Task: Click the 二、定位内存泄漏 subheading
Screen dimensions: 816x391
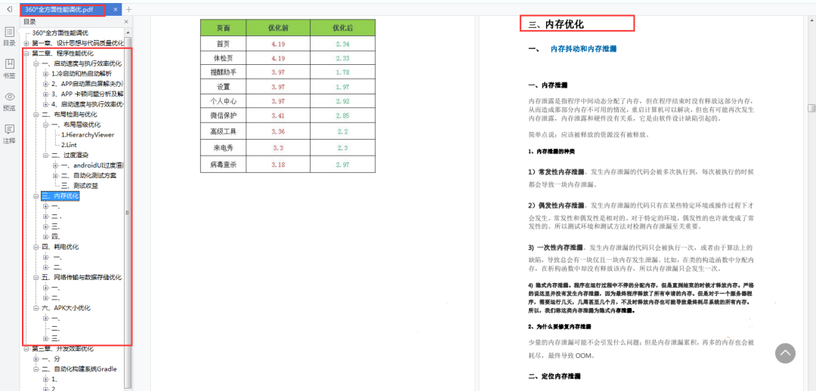Action: tap(555, 376)
